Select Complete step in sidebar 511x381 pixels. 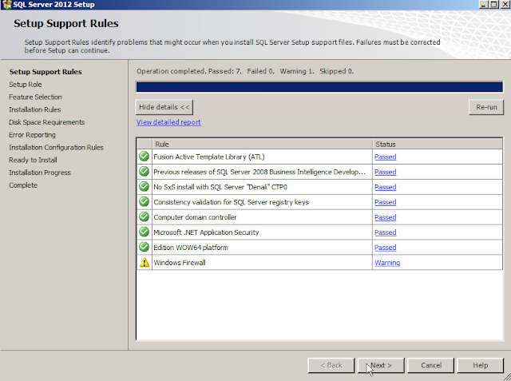tap(23, 185)
